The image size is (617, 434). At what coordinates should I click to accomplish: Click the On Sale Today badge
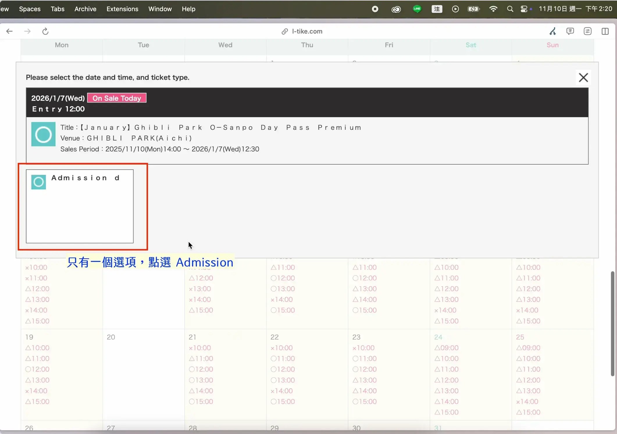(x=117, y=98)
